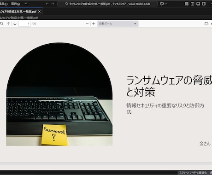Click the page number field

[x=24, y=23]
